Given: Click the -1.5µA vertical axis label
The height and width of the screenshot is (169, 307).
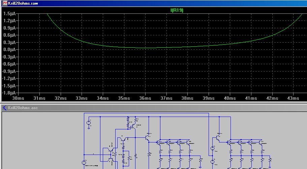Looking at the screenshot, I should pos(9,86).
